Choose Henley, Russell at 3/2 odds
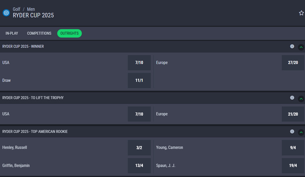Viewport: 305px width, 177px height. 139,147
